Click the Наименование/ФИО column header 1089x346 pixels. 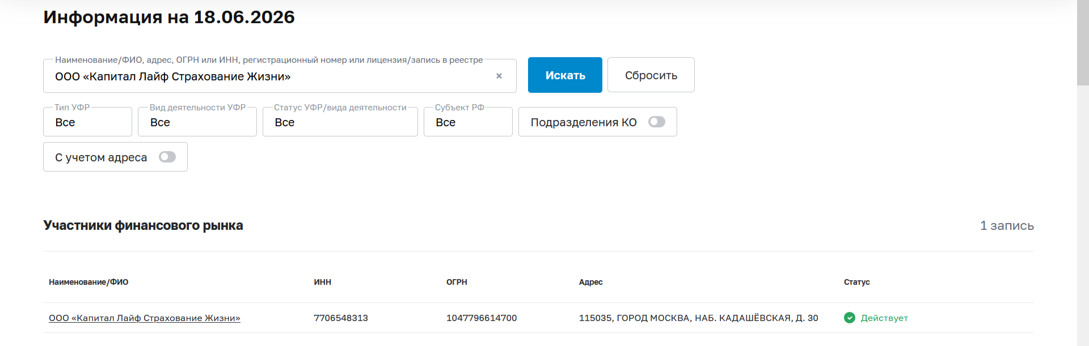(x=88, y=282)
